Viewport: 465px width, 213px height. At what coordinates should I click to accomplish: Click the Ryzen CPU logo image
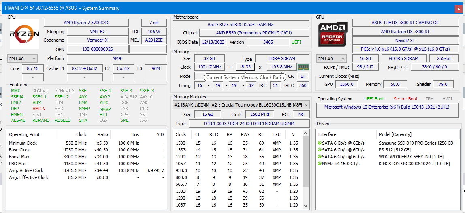pyautogui.click(x=24, y=34)
